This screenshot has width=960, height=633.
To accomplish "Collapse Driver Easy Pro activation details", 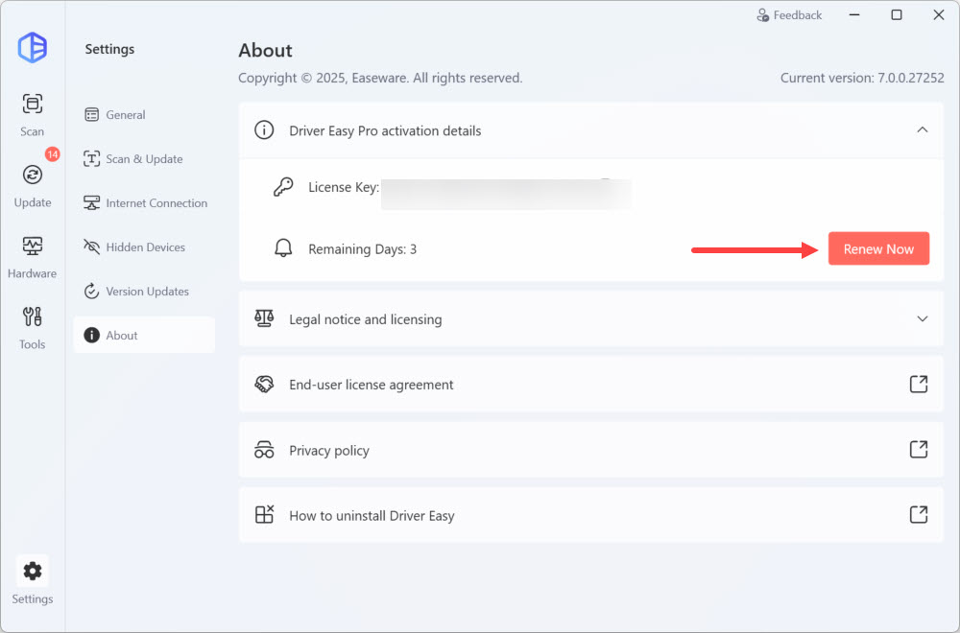I will [922, 130].
